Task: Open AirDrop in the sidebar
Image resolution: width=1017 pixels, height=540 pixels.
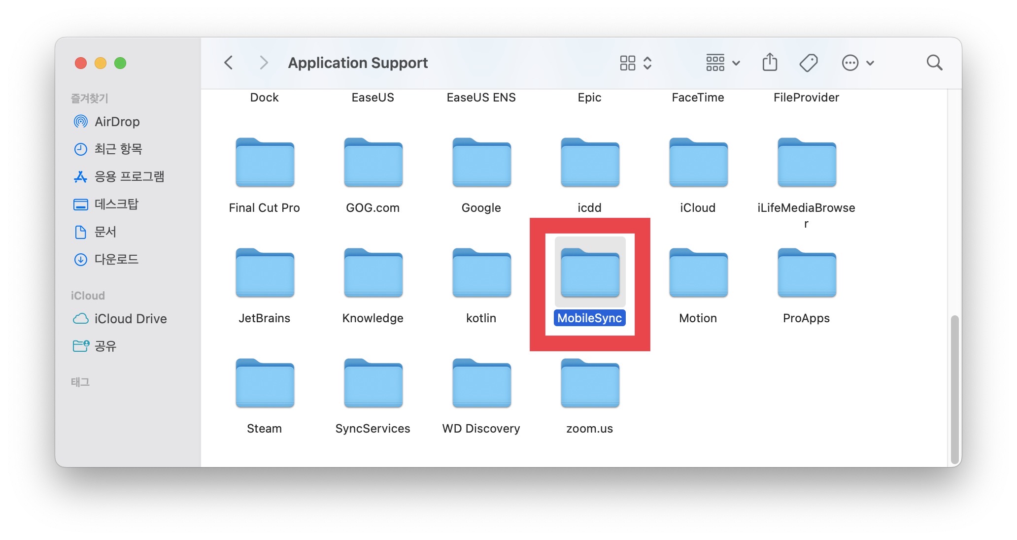Action: pyautogui.click(x=116, y=122)
